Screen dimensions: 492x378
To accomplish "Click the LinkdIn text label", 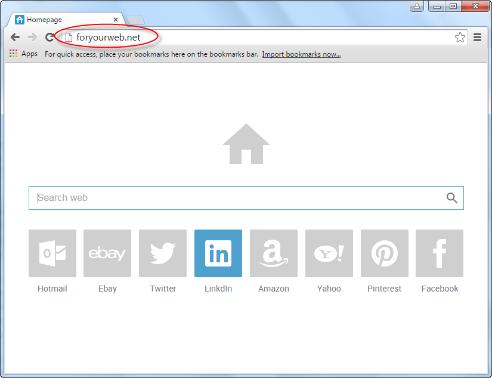I will [218, 289].
